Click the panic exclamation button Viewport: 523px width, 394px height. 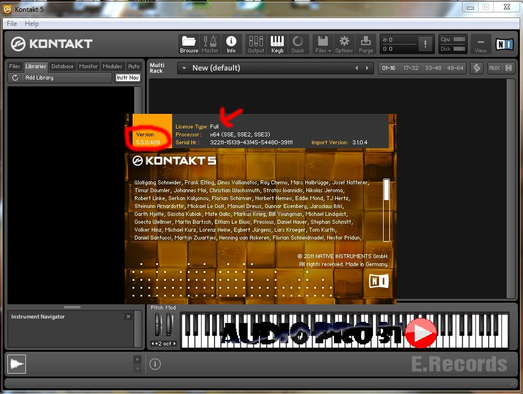(425, 44)
